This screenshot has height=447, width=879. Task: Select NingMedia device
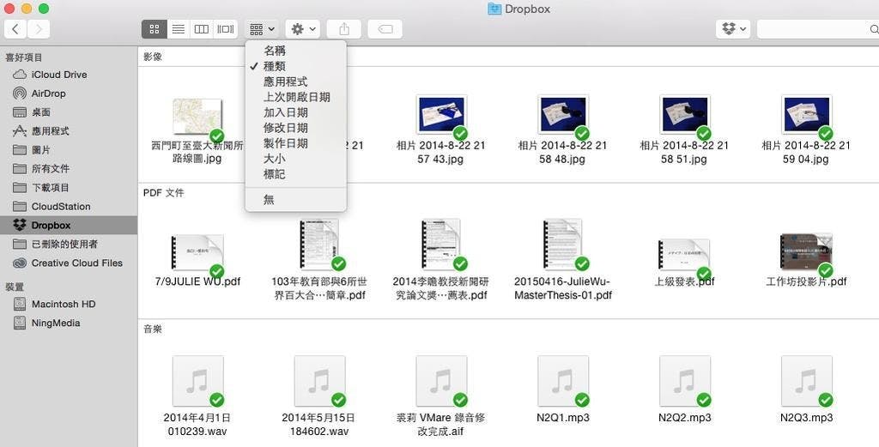(69, 323)
